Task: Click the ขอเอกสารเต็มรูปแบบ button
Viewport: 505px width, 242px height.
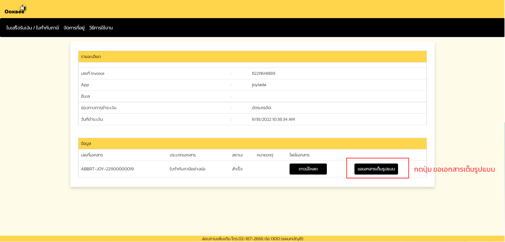Action: click(376, 169)
